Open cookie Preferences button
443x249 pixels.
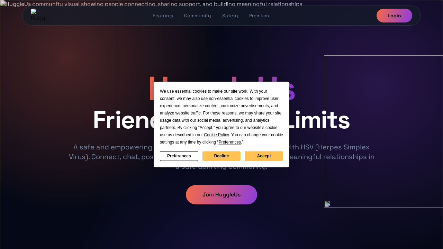tap(179, 156)
